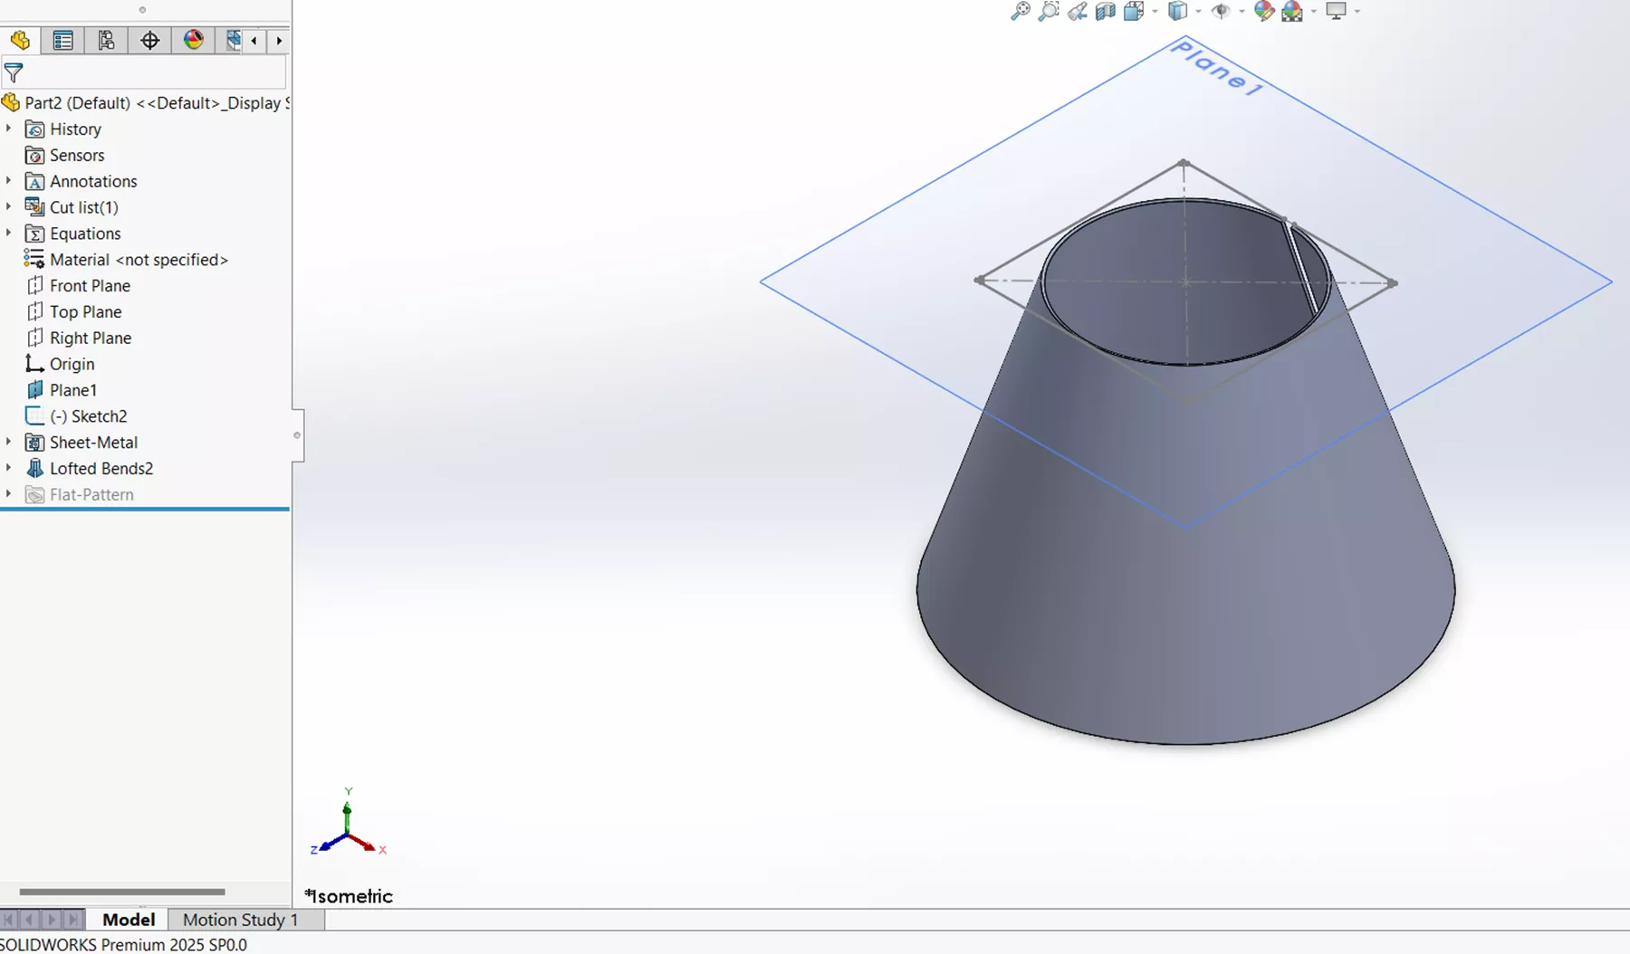This screenshot has height=954, width=1630.
Task: Click the Equations sigma icon
Action: tap(34, 234)
